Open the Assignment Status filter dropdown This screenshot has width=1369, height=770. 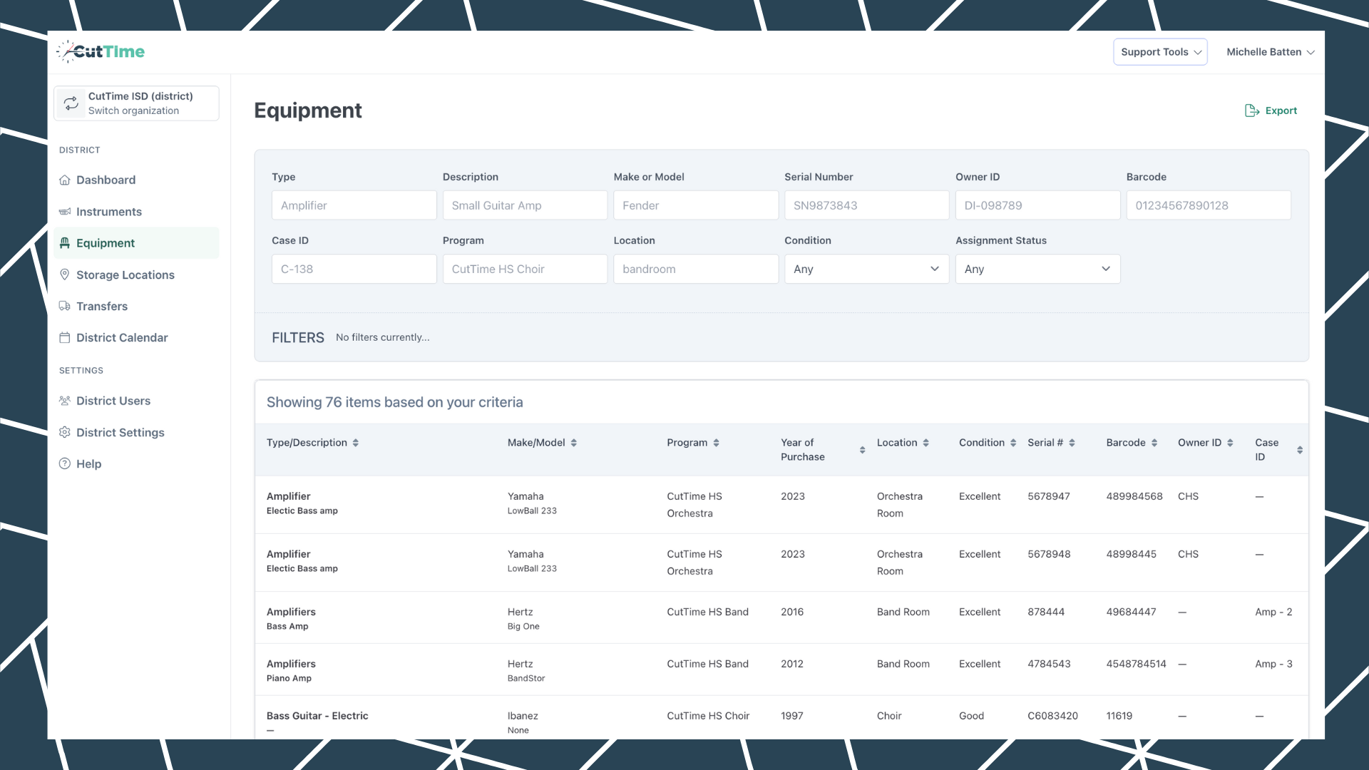[1037, 269]
